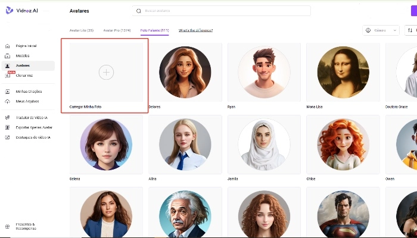Open Modelos in the sidebar
Viewport: 417px width, 238px height.
(x=23, y=56)
